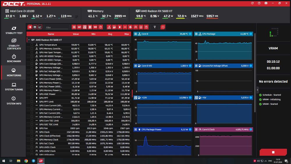The image size is (291, 164).
Task: Open the Stability Test section
Action: tap(14, 30)
